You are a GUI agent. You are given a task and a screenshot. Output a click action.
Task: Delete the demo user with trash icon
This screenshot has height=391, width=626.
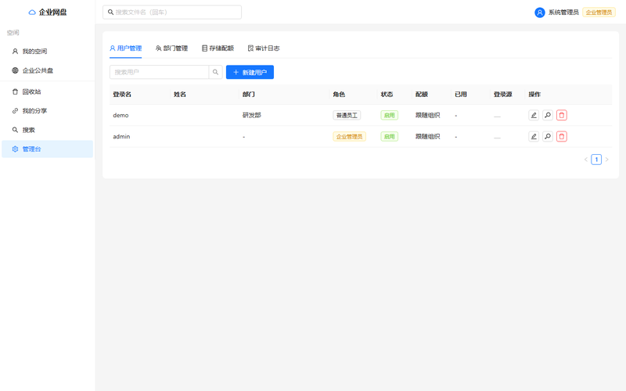pos(561,115)
